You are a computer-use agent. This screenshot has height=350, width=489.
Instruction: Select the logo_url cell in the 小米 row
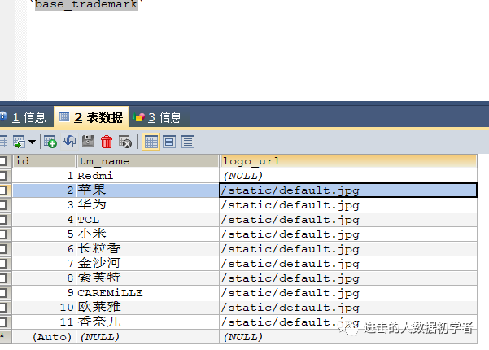(348, 234)
